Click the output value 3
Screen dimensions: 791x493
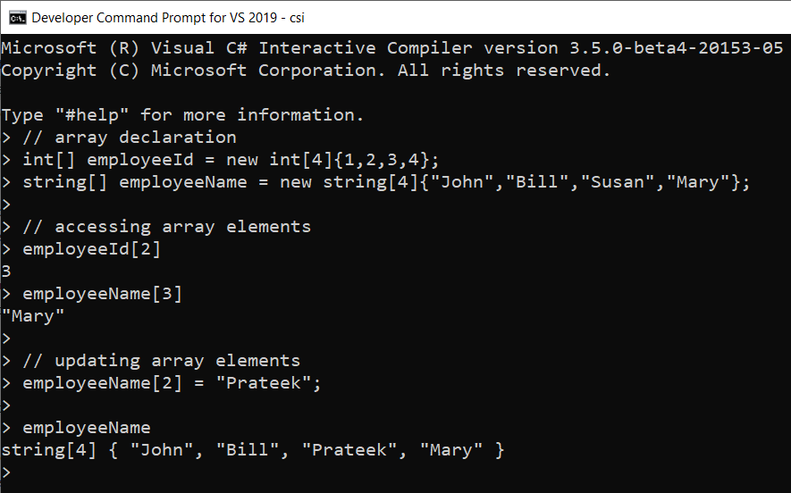pyautogui.click(x=6, y=272)
